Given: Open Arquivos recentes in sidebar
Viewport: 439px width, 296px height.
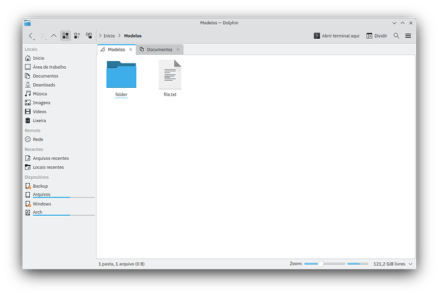Looking at the screenshot, I should [x=59, y=159].
